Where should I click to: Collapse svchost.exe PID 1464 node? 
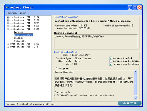(x=8, y=29)
